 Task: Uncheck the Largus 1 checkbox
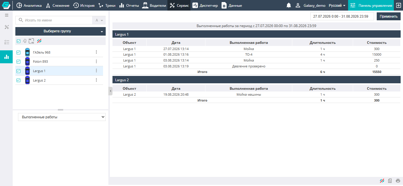coord(19,71)
